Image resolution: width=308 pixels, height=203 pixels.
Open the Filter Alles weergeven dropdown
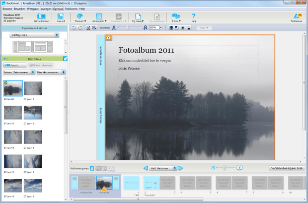coord(51,72)
